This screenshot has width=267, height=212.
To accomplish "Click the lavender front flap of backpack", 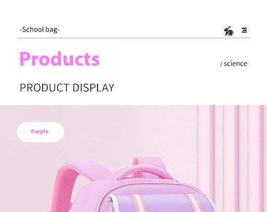I will [163, 203].
